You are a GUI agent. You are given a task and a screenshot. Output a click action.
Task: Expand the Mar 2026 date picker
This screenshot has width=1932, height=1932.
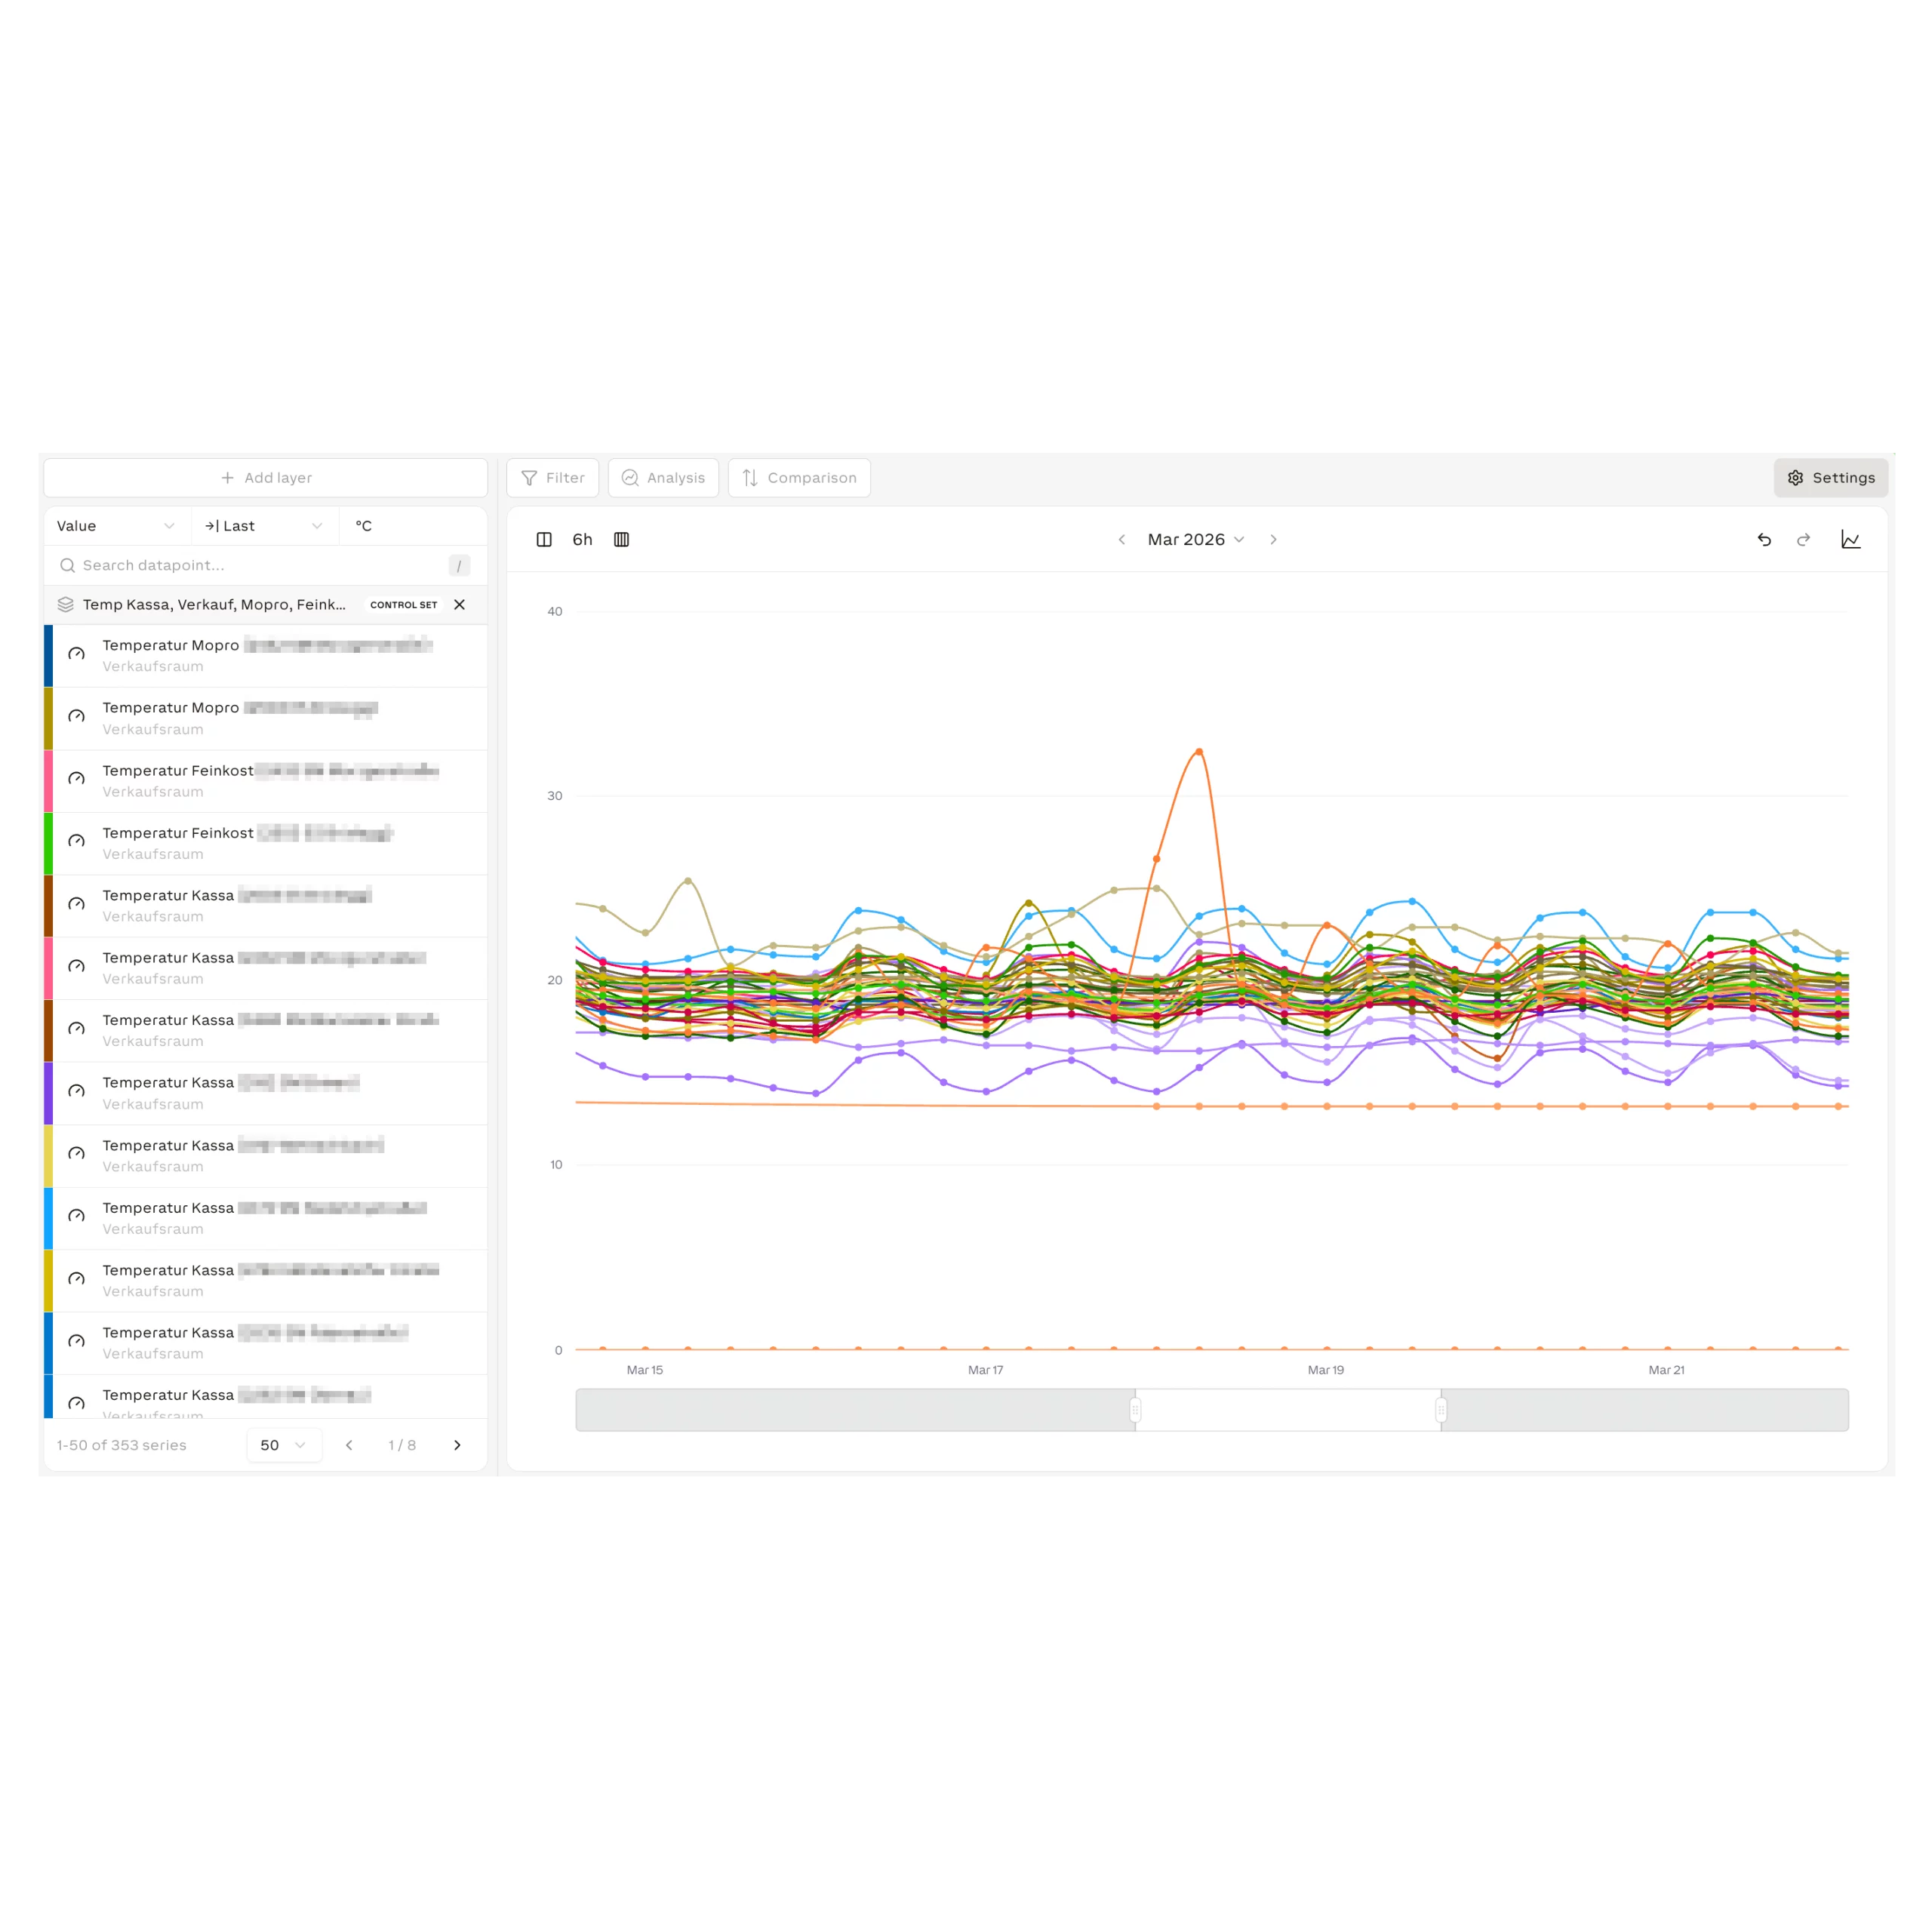point(1196,539)
